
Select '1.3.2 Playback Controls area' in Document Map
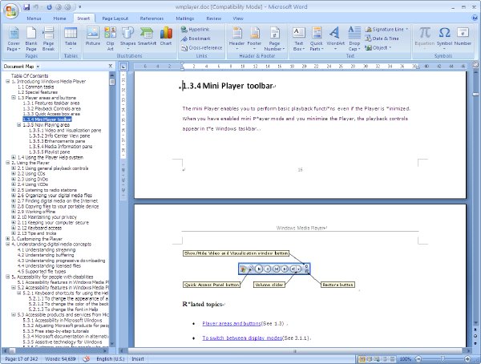click(x=52, y=109)
